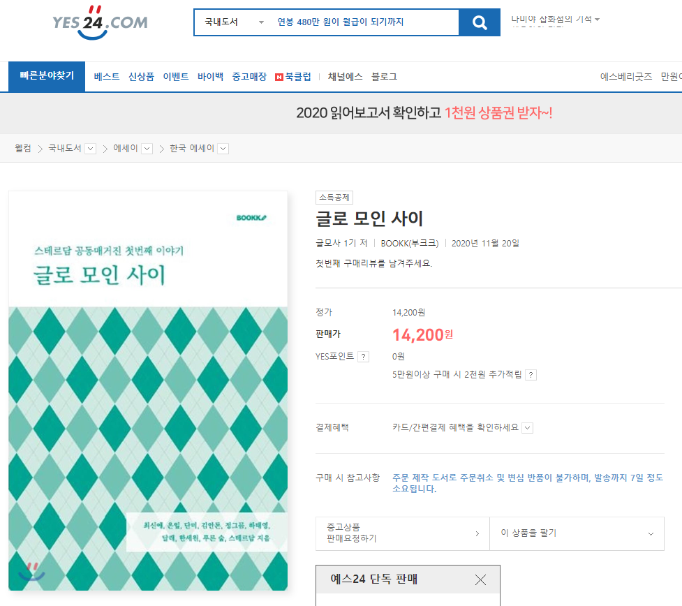Expand the 한국 에세이 breadcrumb dropdown arrow
This screenshot has height=606, width=682.
tap(223, 149)
